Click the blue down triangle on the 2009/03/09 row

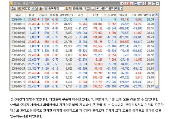click(x=38, y=28)
